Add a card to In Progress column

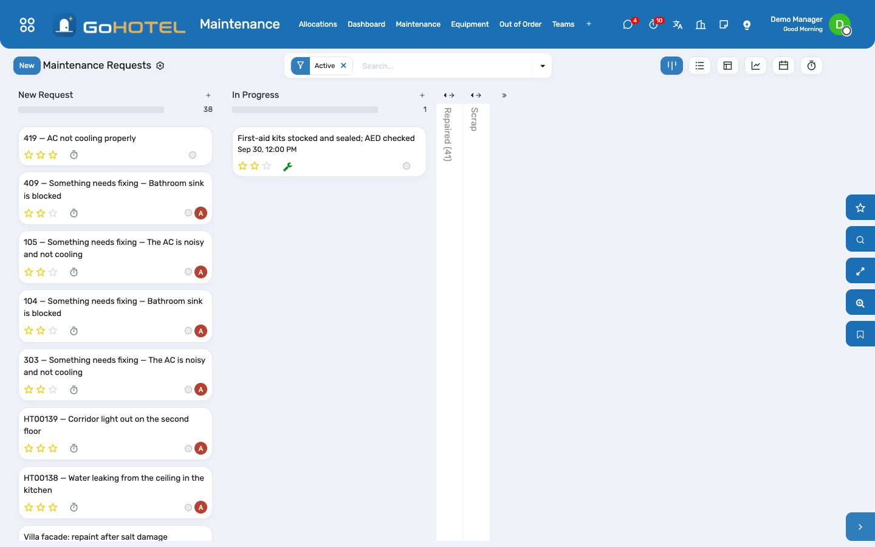coord(422,95)
